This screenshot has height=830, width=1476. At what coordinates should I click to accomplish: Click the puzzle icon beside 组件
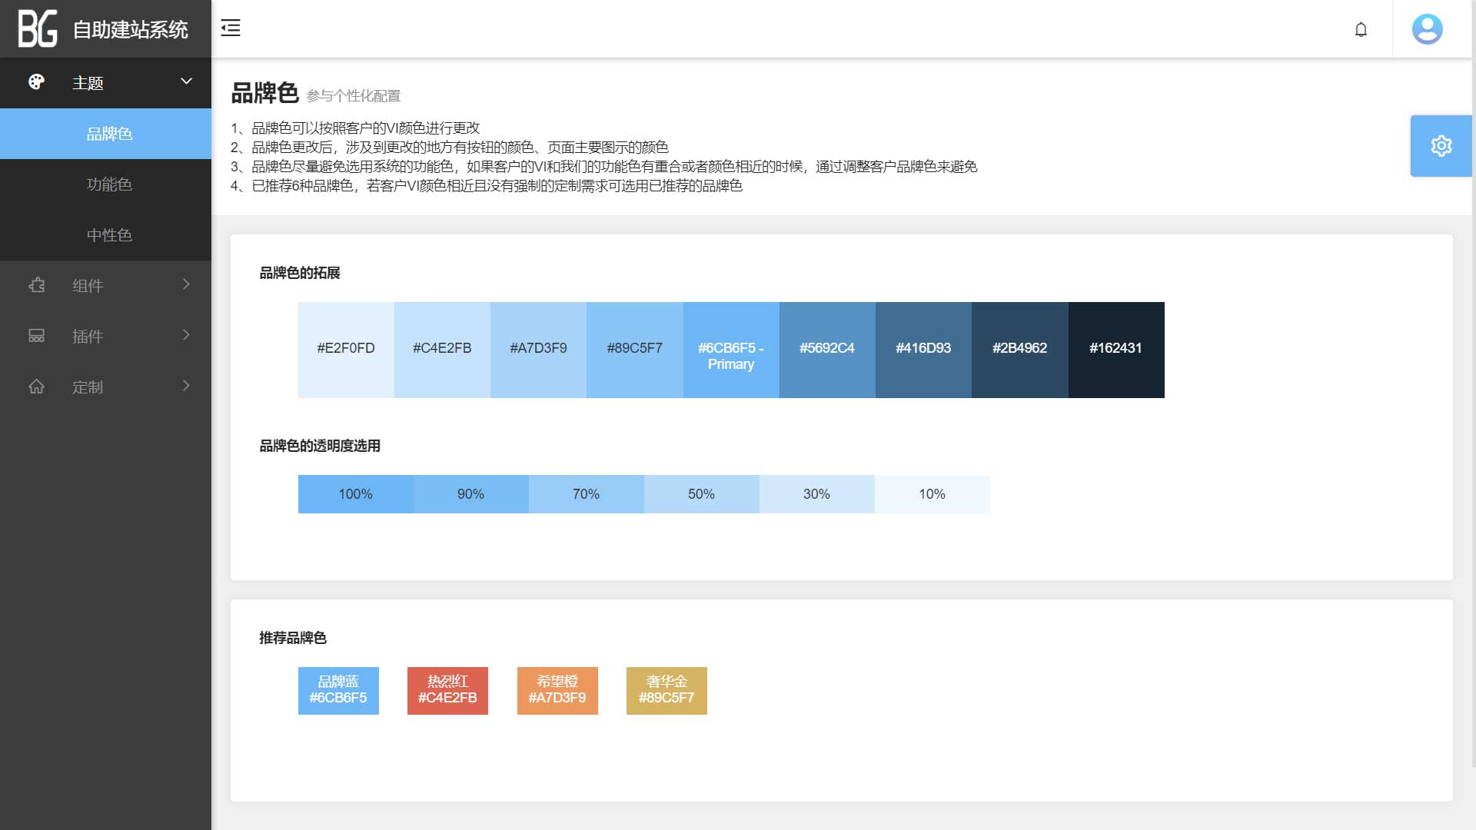36,285
